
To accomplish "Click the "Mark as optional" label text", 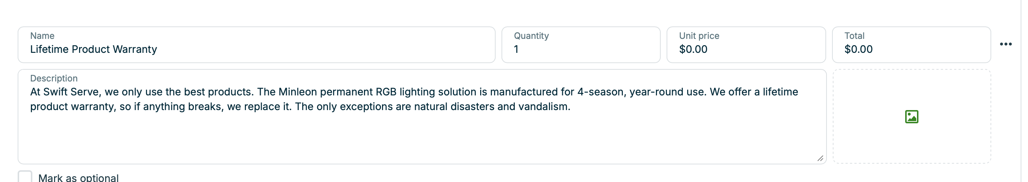I will pos(78,178).
